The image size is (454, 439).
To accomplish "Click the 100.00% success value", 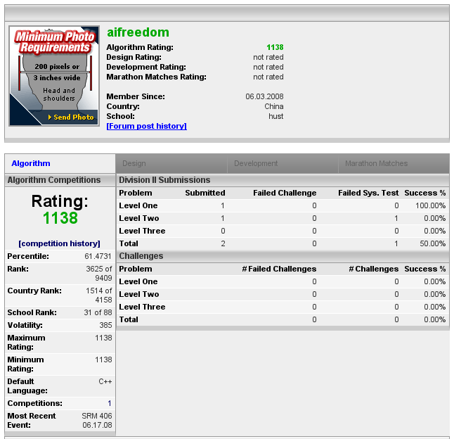I will click(x=430, y=205).
